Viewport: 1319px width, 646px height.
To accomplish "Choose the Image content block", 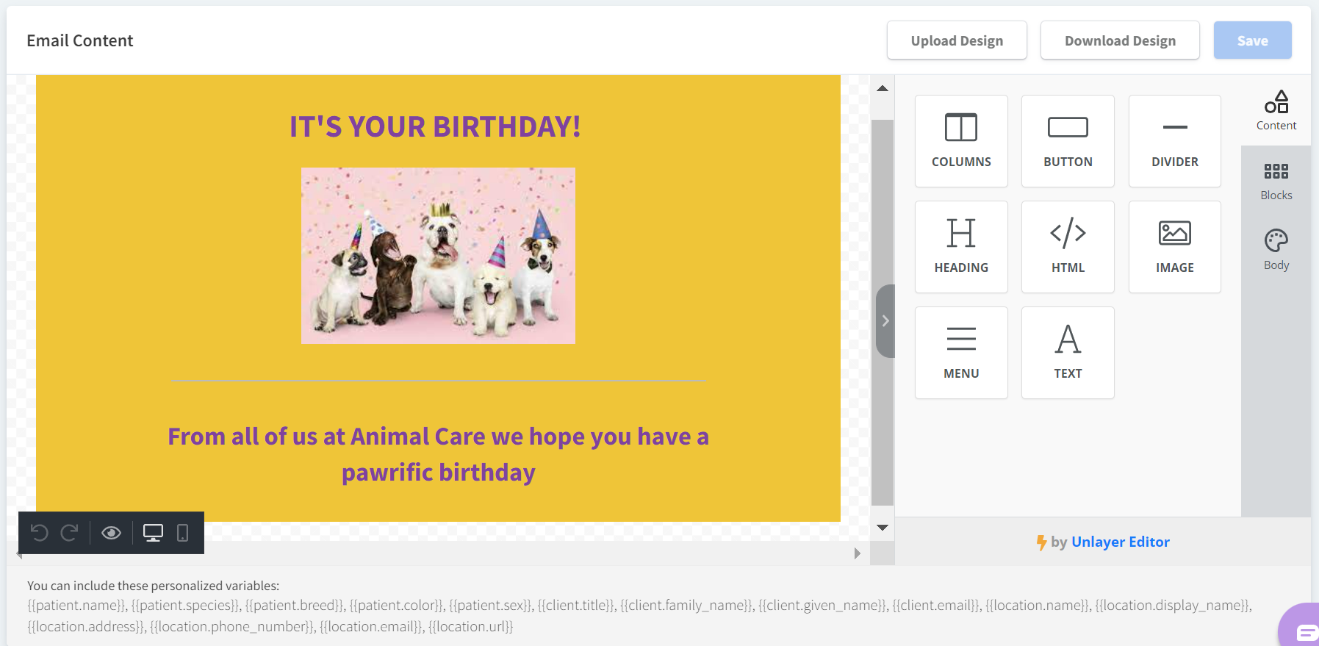I will [1174, 246].
